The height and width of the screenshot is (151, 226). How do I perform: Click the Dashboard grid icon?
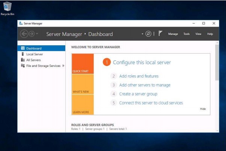pyautogui.click(x=23, y=48)
